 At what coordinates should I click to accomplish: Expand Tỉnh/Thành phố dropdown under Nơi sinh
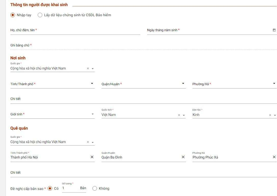tap(92, 84)
